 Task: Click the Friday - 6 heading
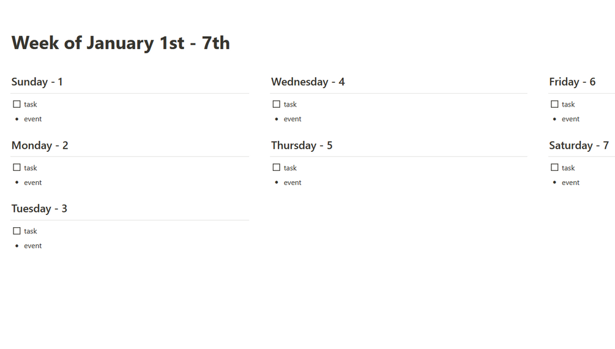pos(572,82)
